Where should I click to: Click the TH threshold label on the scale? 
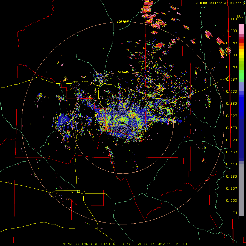235,213
